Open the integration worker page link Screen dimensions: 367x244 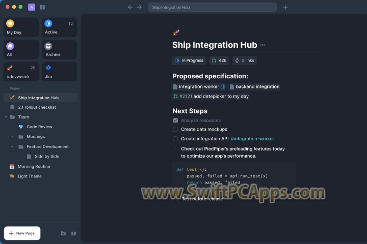click(x=199, y=86)
